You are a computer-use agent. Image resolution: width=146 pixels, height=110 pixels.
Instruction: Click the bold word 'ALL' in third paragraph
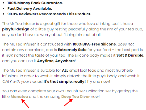pos(65,70)
